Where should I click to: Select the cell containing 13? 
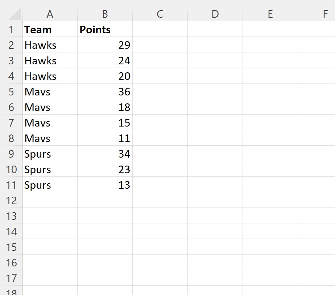tap(105, 185)
